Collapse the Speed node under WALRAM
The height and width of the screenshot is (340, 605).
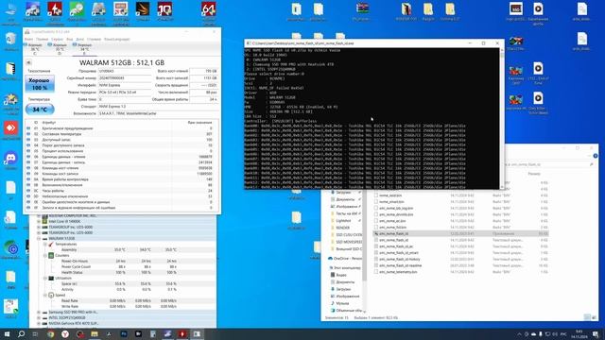click(45, 296)
